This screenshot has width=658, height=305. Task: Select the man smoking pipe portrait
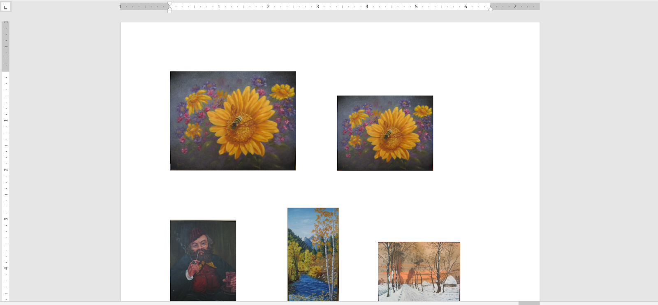[x=203, y=261]
